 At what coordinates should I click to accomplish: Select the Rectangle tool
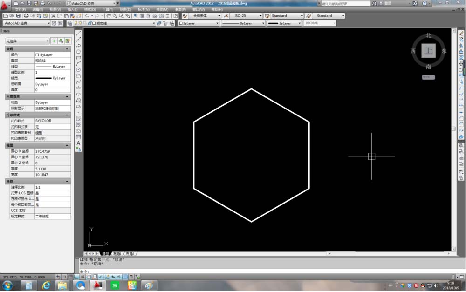[78, 58]
